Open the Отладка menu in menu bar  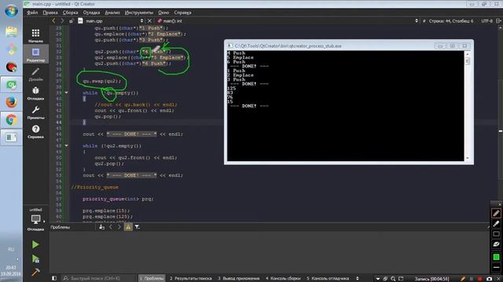(x=91, y=13)
